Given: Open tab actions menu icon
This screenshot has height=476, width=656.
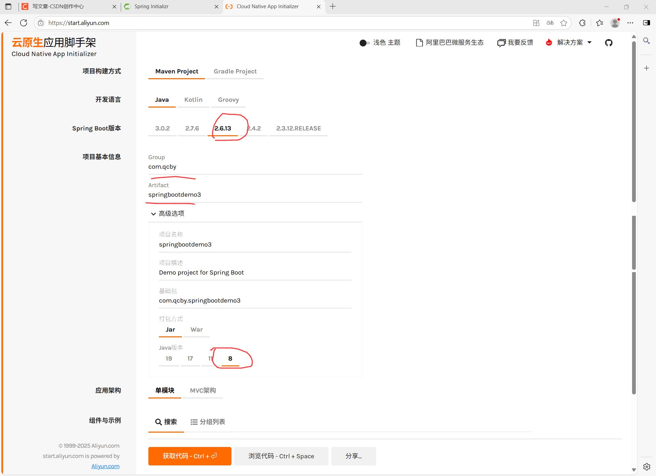Looking at the screenshot, I should click(x=8, y=6).
